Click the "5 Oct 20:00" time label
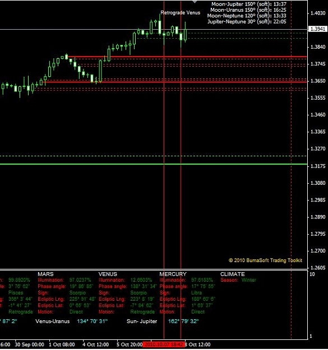Image resolution: width=328 pixels, height=350 pixels. pos(130,344)
